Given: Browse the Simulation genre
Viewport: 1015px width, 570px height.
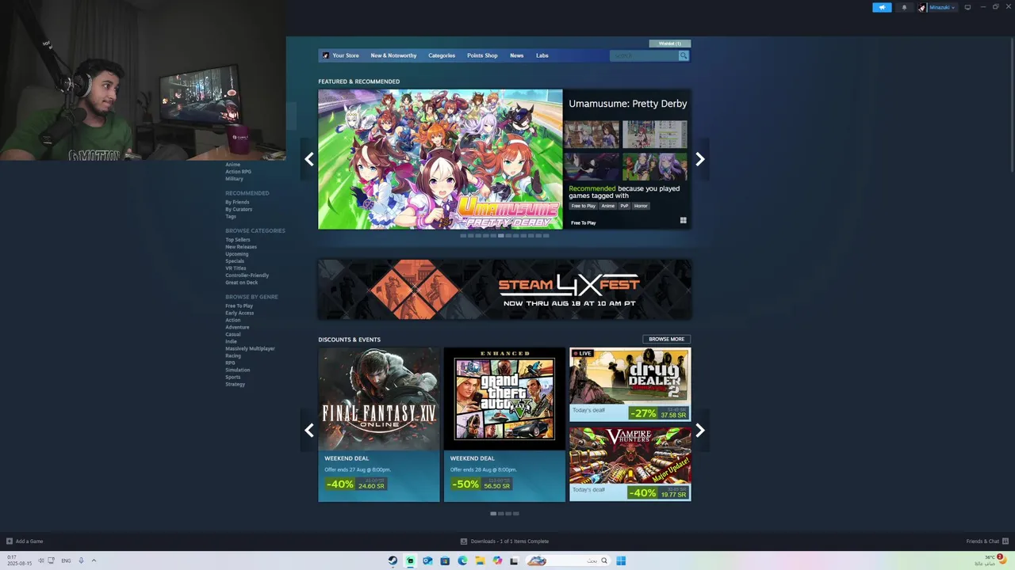Looking at the screenshot, I should coord(237,370).
